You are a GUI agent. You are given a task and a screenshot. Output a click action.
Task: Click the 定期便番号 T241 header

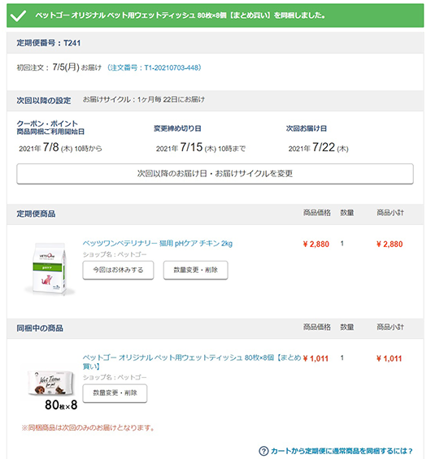[x=49, y=43]
